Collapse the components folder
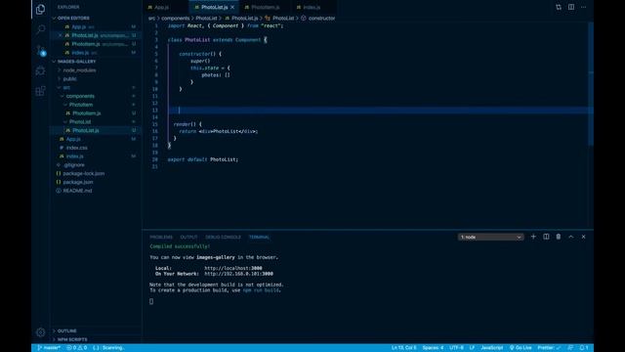Screen dimensions: 625x352 point(80,96)
